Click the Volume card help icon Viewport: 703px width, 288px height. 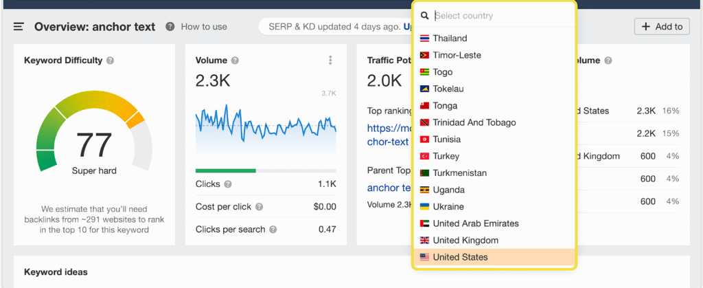tap(235, 60)
